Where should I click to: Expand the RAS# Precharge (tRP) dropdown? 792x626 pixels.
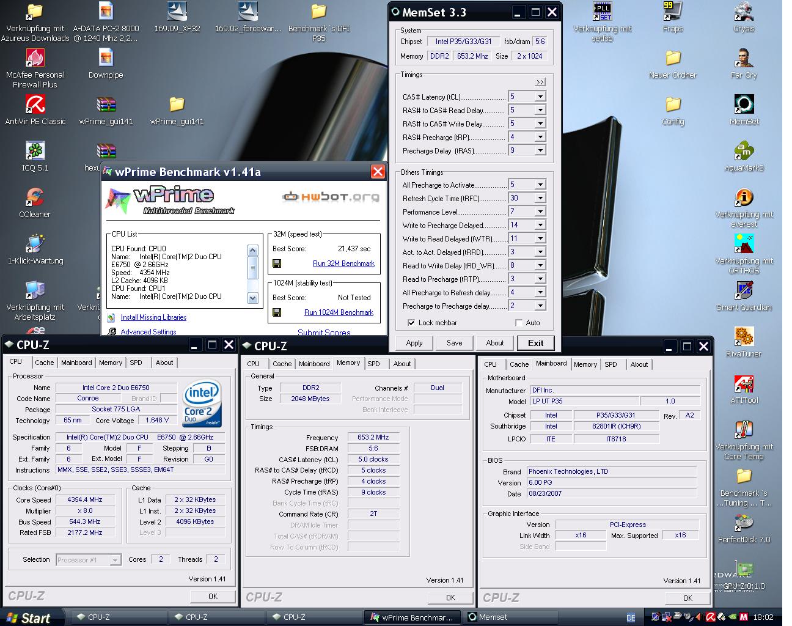pyautogui.click(x=540, y=137)
